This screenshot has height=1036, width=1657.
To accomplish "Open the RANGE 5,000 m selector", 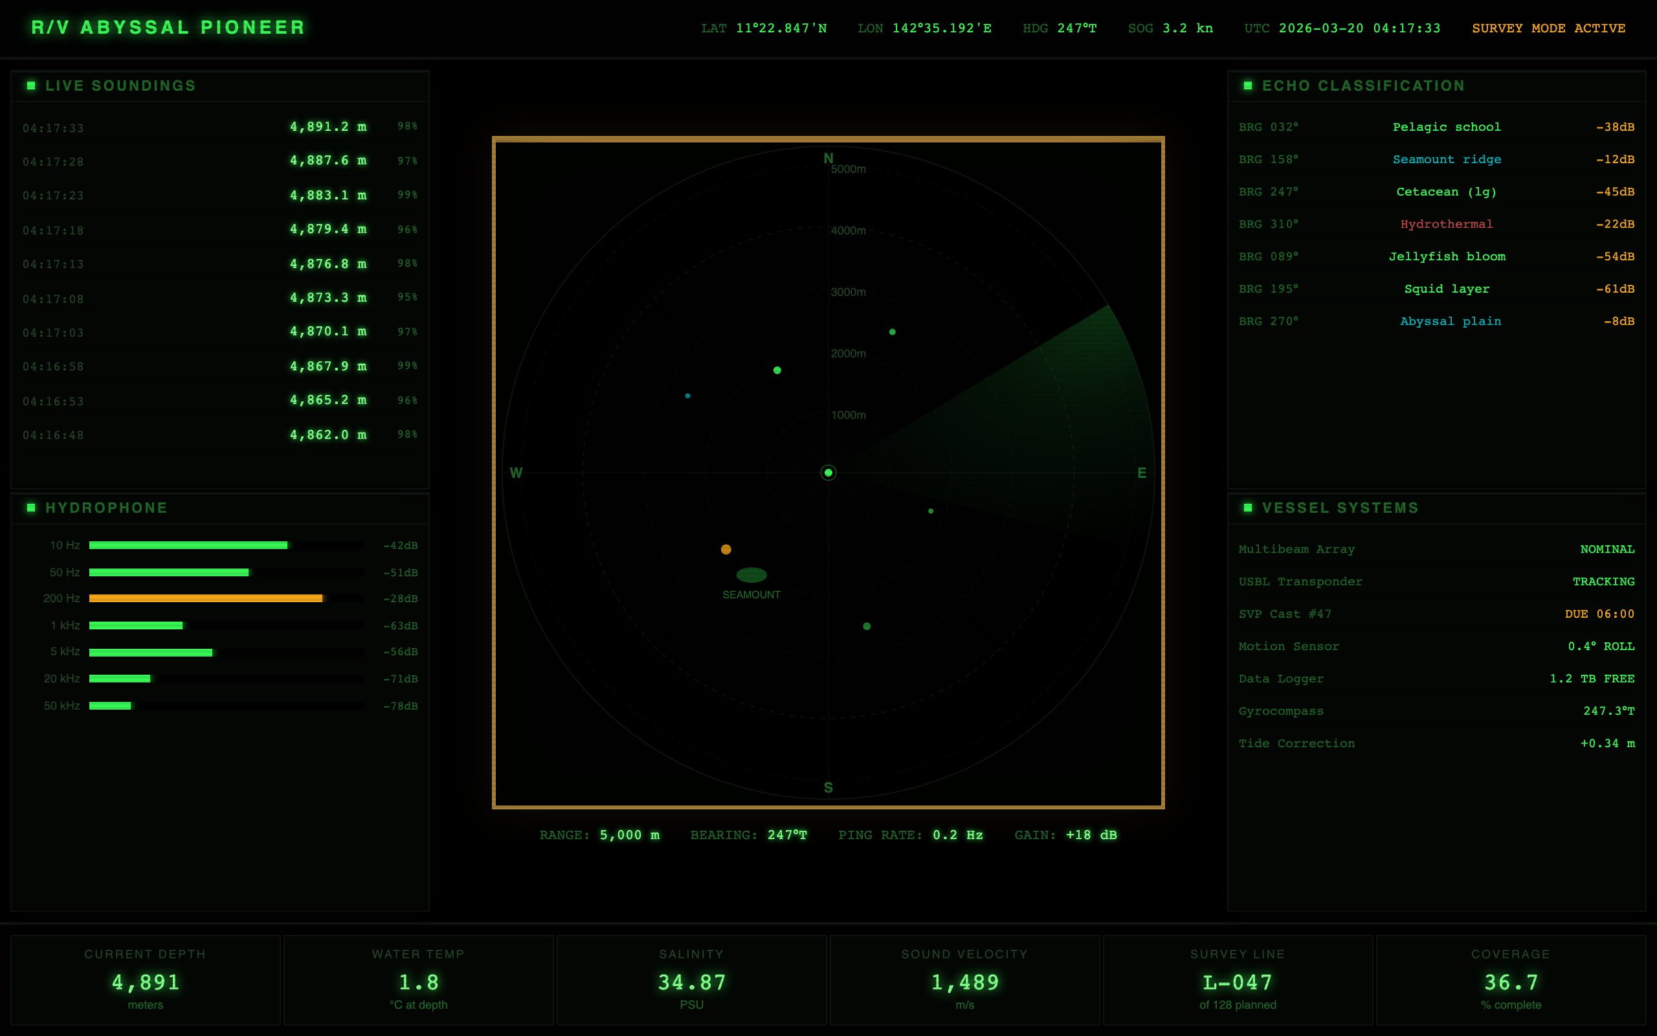I will pyautogui.click(x=601, y=835).
